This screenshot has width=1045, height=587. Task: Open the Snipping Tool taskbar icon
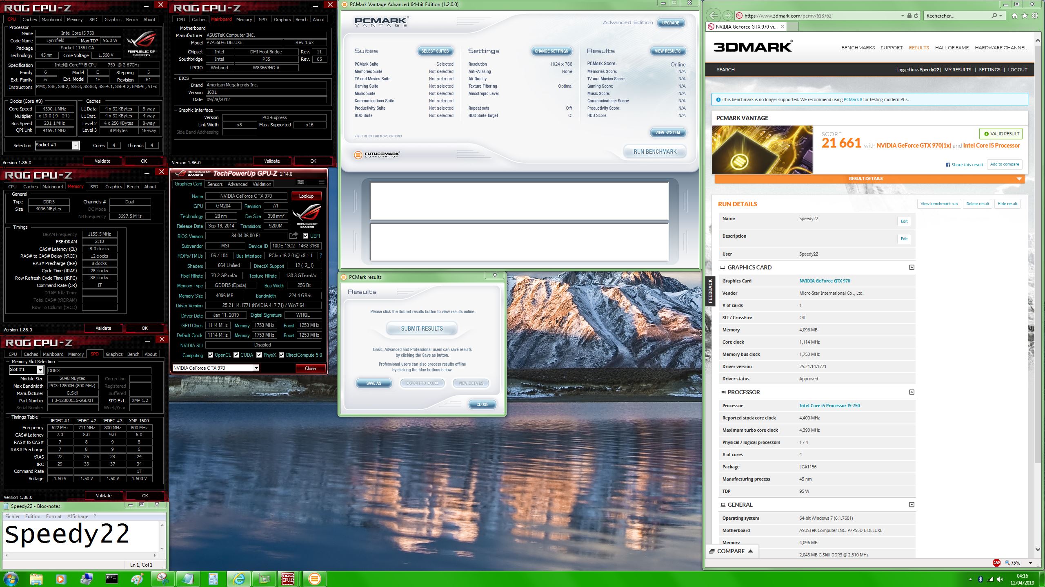click(162, 579)
